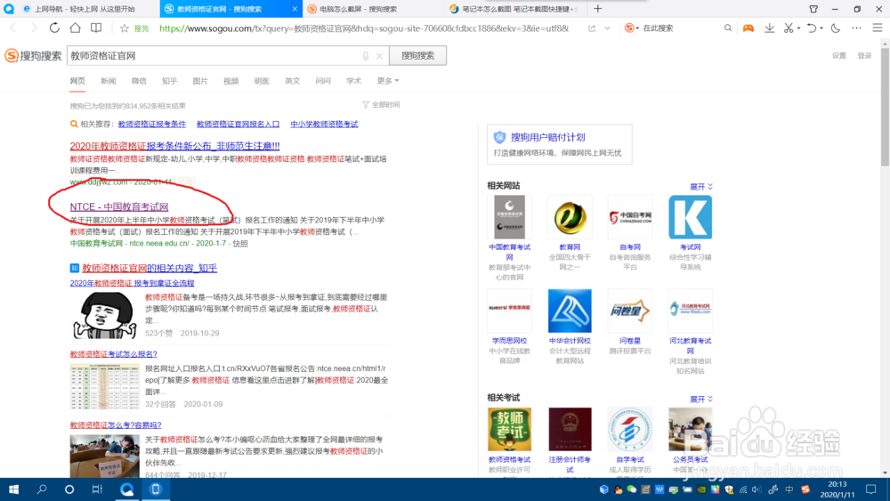Open notification center icon

tap(871, 489)
